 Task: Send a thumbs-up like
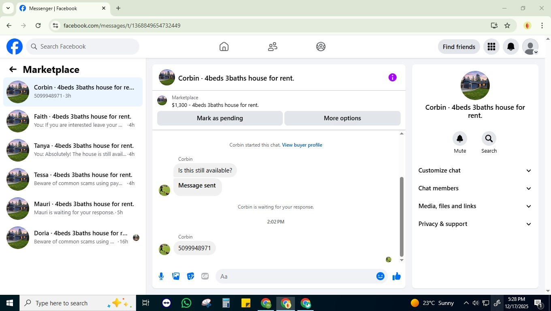pos(397,276)
